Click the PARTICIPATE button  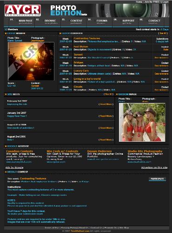tap(157, 179)
